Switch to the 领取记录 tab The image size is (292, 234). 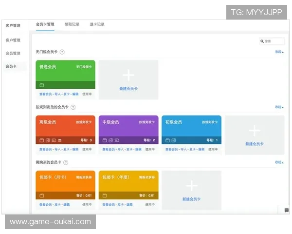tap(72, 24)
